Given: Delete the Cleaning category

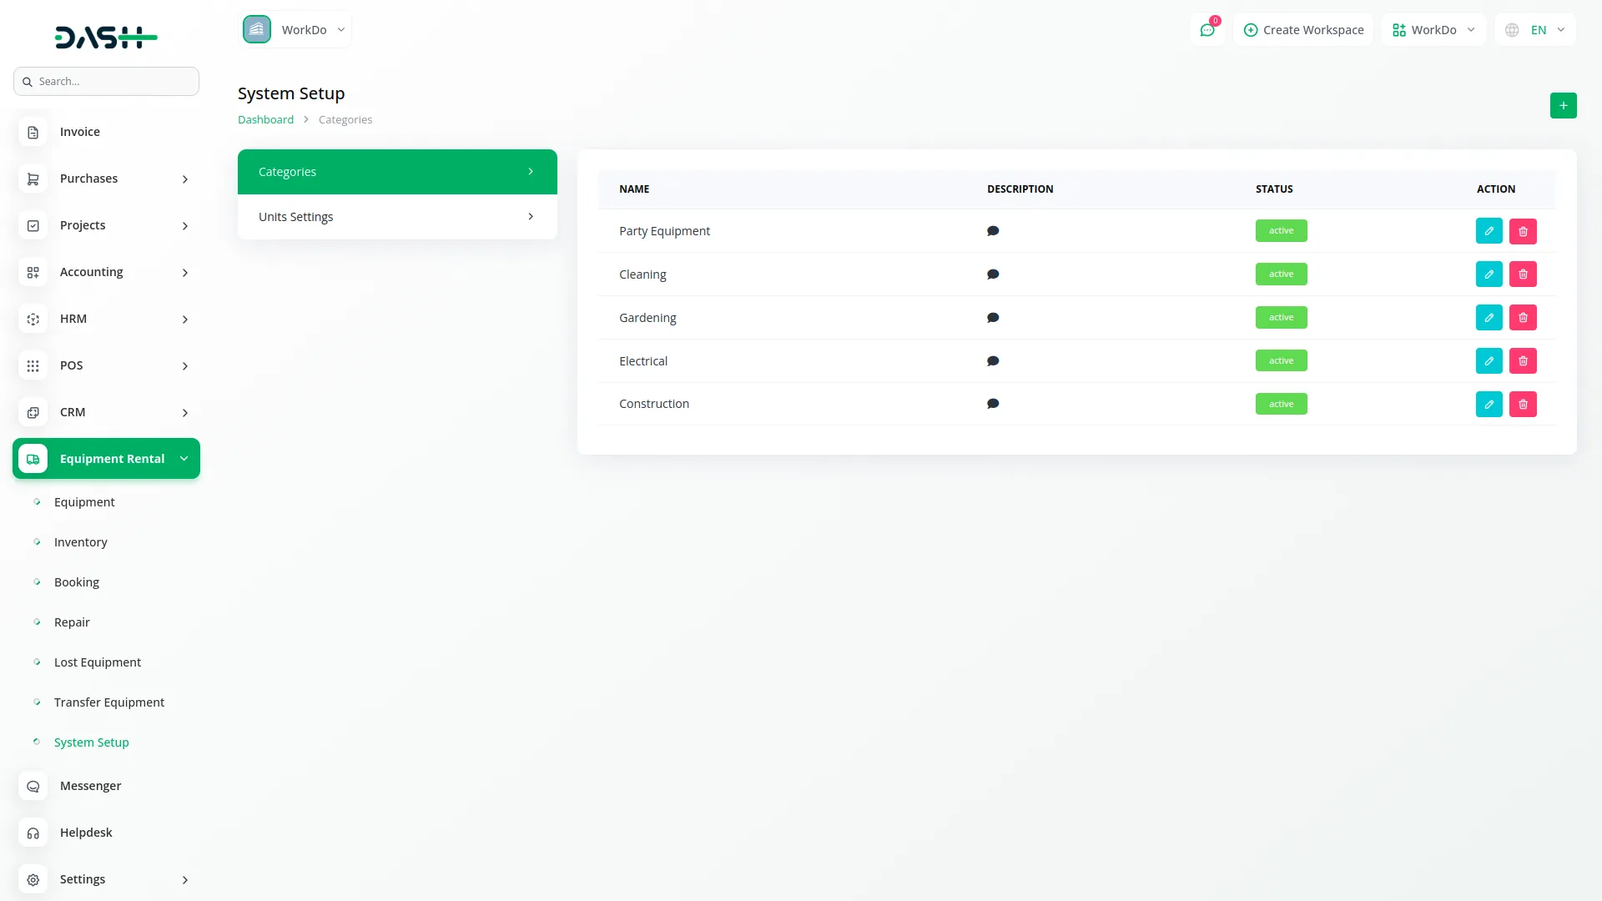Looking at the screenshot, I should (x=1523, y=274).
